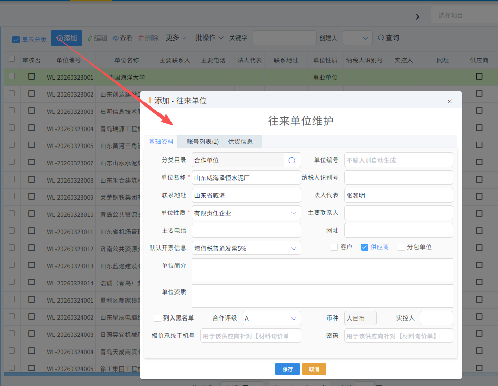Click the 单位编号 column header in table
Image resolution: width=498 pixels, height=386 pixels.
[69, 61]
